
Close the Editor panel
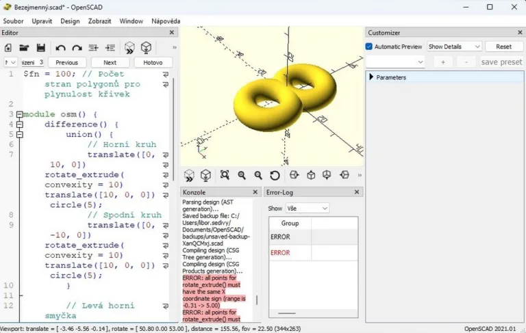172,33
